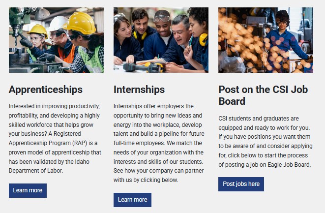Click the yellow hard hat in Apprenticeships photo

coord(81,23)
